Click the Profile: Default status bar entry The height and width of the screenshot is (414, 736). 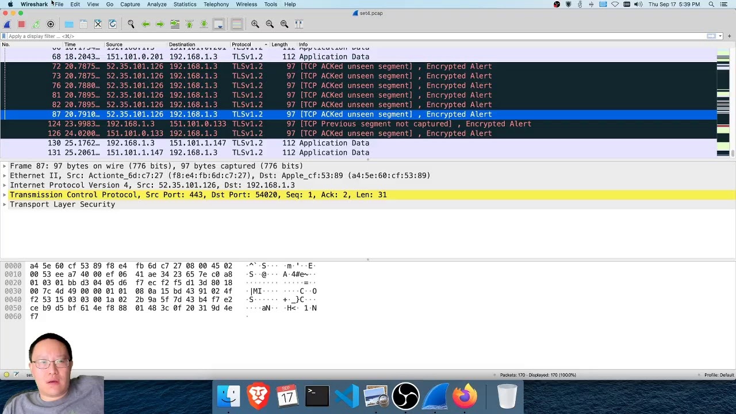click(719, 375)
